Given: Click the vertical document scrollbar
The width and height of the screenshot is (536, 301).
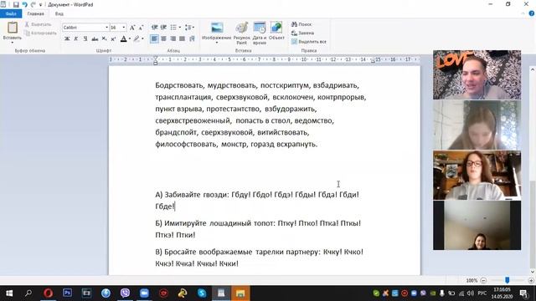Looking at the screenshot, I should click(533, 171).
